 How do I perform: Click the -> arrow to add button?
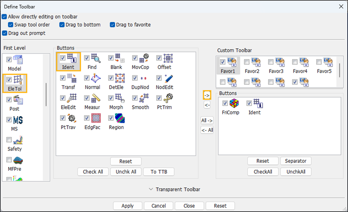(208, 95)
